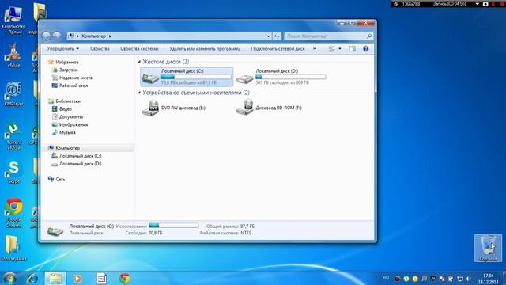The width and height of the screenshot is (506, 285).
Task: Open Skype desktop shortcut
Action: (x=13, y=172)
